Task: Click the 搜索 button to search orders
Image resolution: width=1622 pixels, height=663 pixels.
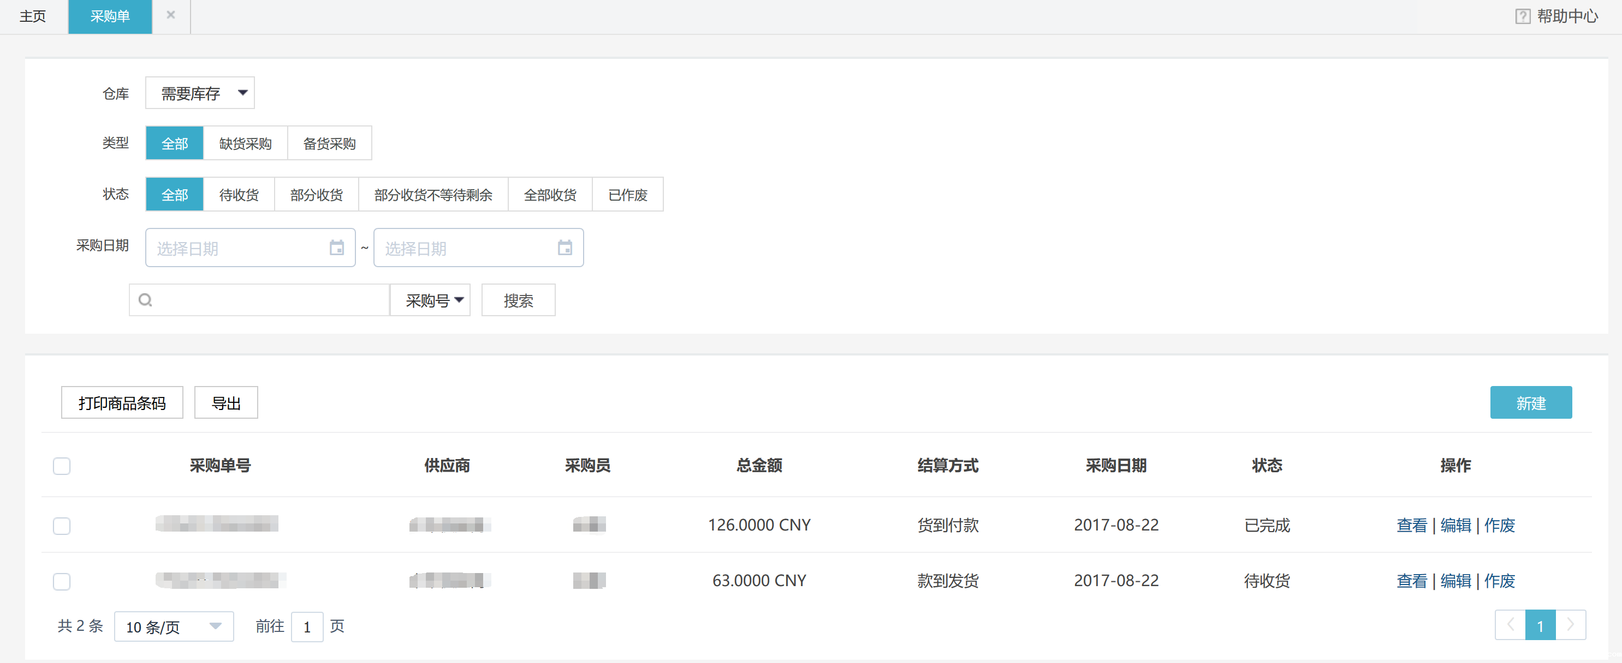Action: (518, 300)
